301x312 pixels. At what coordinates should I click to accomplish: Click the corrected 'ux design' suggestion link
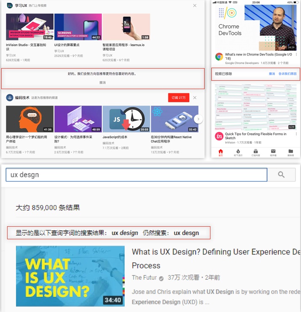click(x=125, y=233)
